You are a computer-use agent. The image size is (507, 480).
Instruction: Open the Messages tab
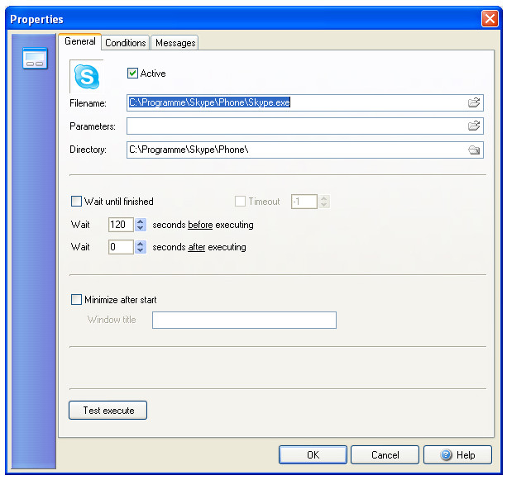point(175,43)
